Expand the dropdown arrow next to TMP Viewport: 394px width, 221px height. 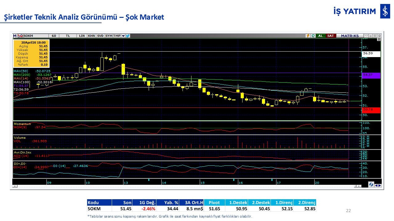click(x=123, y=36)
